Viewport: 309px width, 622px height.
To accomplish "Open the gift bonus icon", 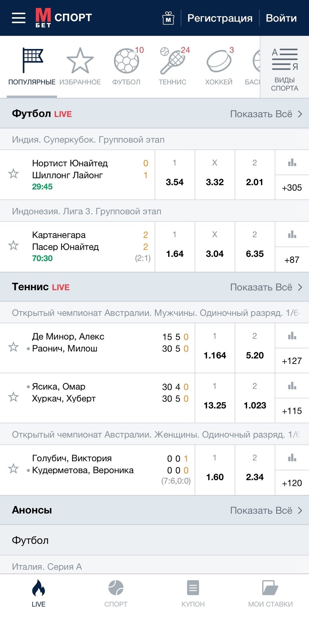I will [x=168, y=18].
